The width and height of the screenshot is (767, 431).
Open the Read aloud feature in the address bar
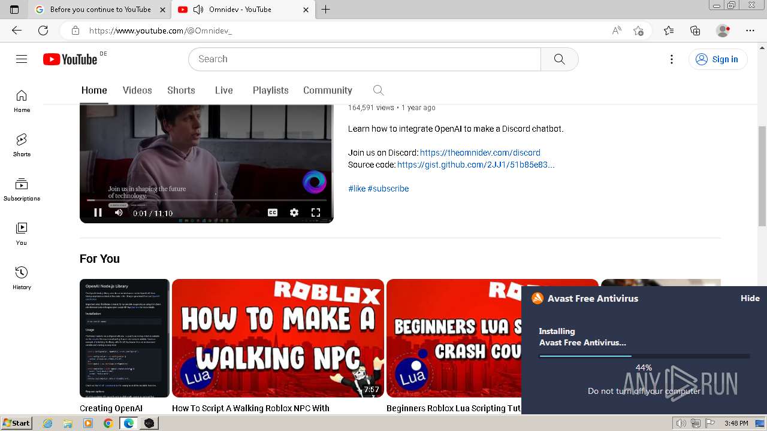tap(617, 31)
